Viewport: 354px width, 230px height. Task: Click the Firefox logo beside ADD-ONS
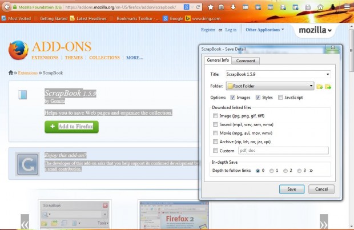point(18,50)
